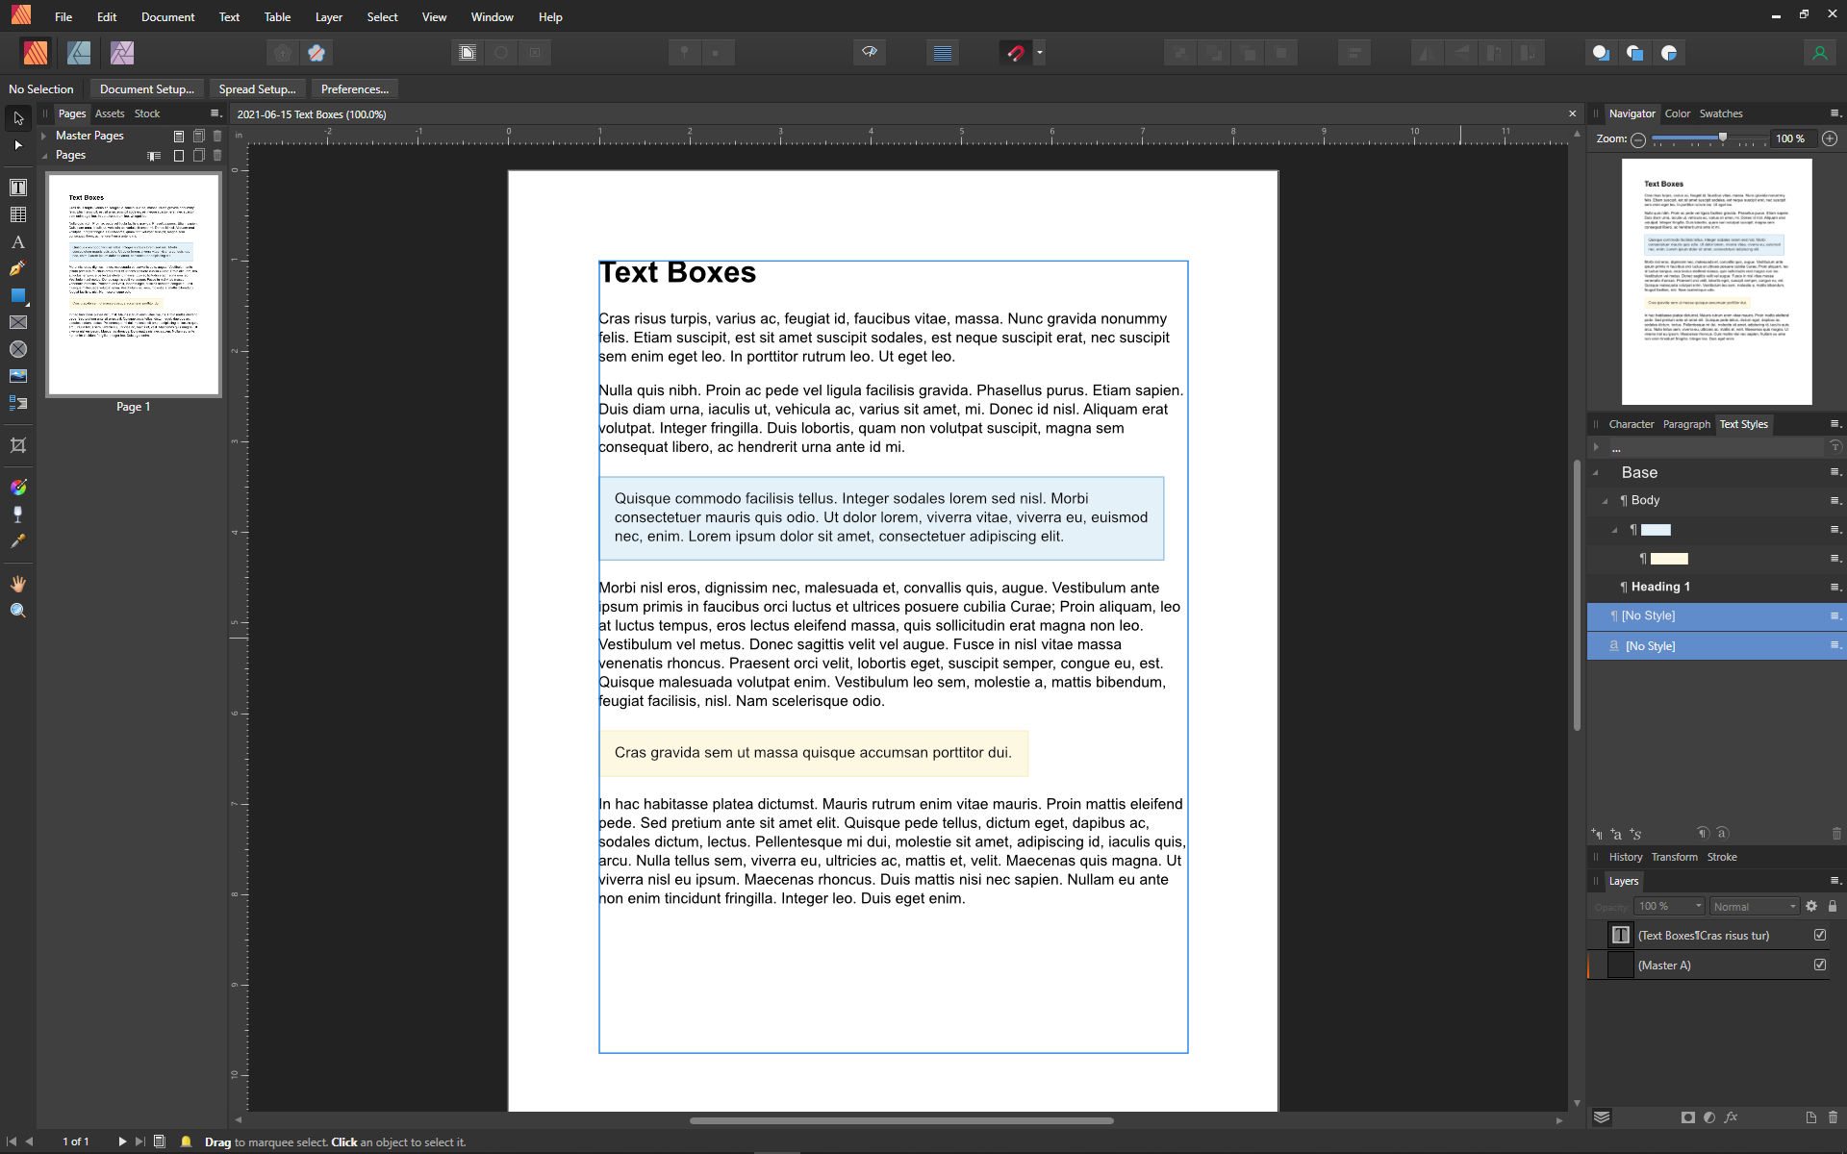Open Preferences with the Preferences button
Screen dimensions: 1847x1154
tap(354, 88)
